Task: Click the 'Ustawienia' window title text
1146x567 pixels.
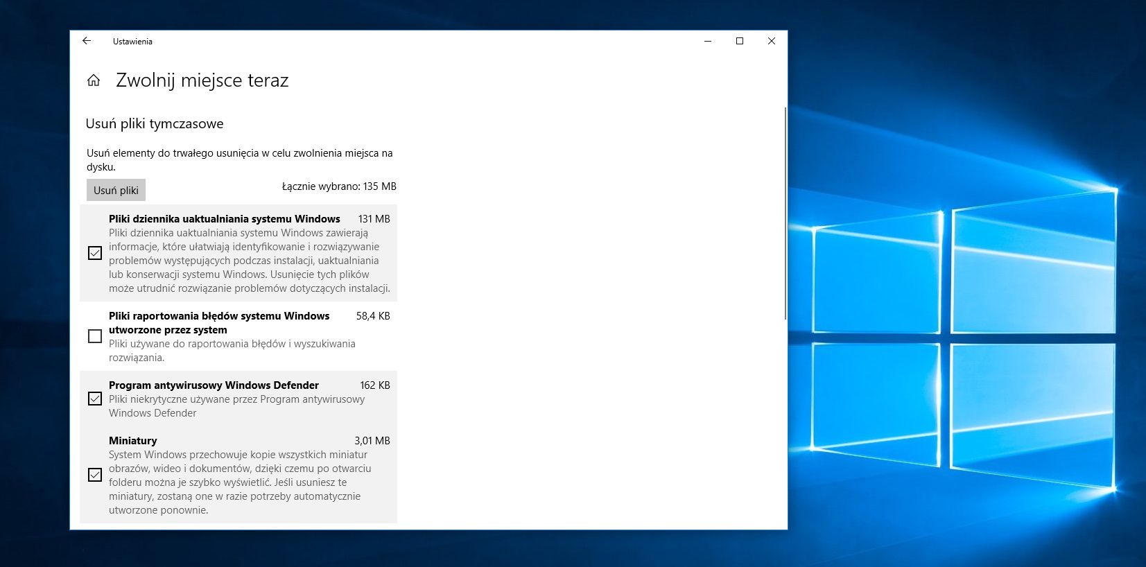Action: (x=132, y=42)
